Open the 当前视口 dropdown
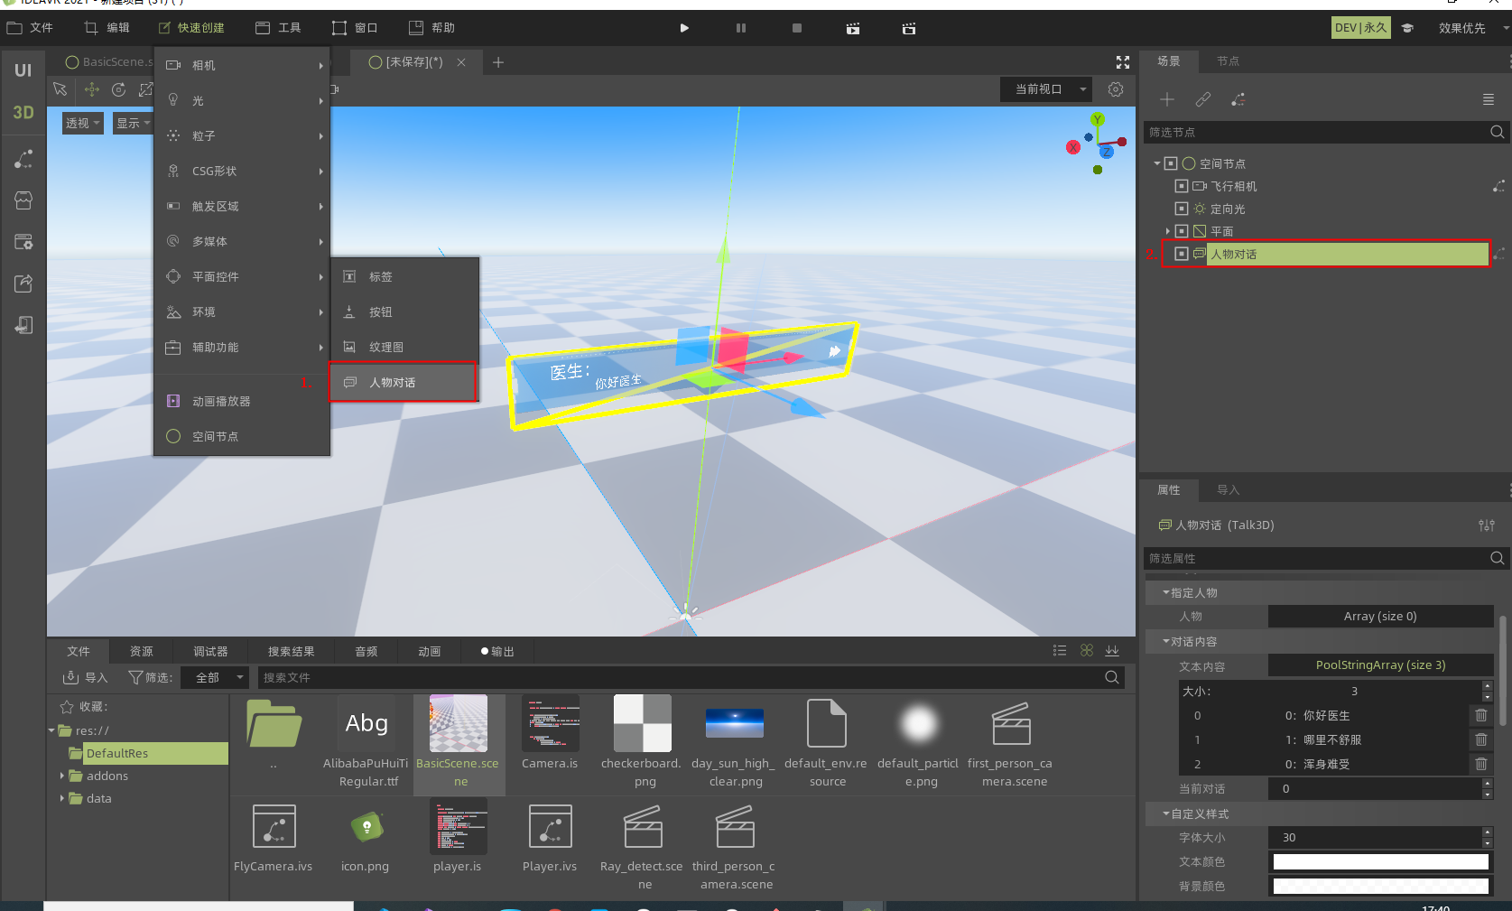The height and width of the screenshot is (911, 1512). tap(1046, 89)
